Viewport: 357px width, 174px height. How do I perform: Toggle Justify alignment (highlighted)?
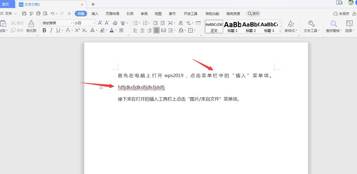[157, 30]
